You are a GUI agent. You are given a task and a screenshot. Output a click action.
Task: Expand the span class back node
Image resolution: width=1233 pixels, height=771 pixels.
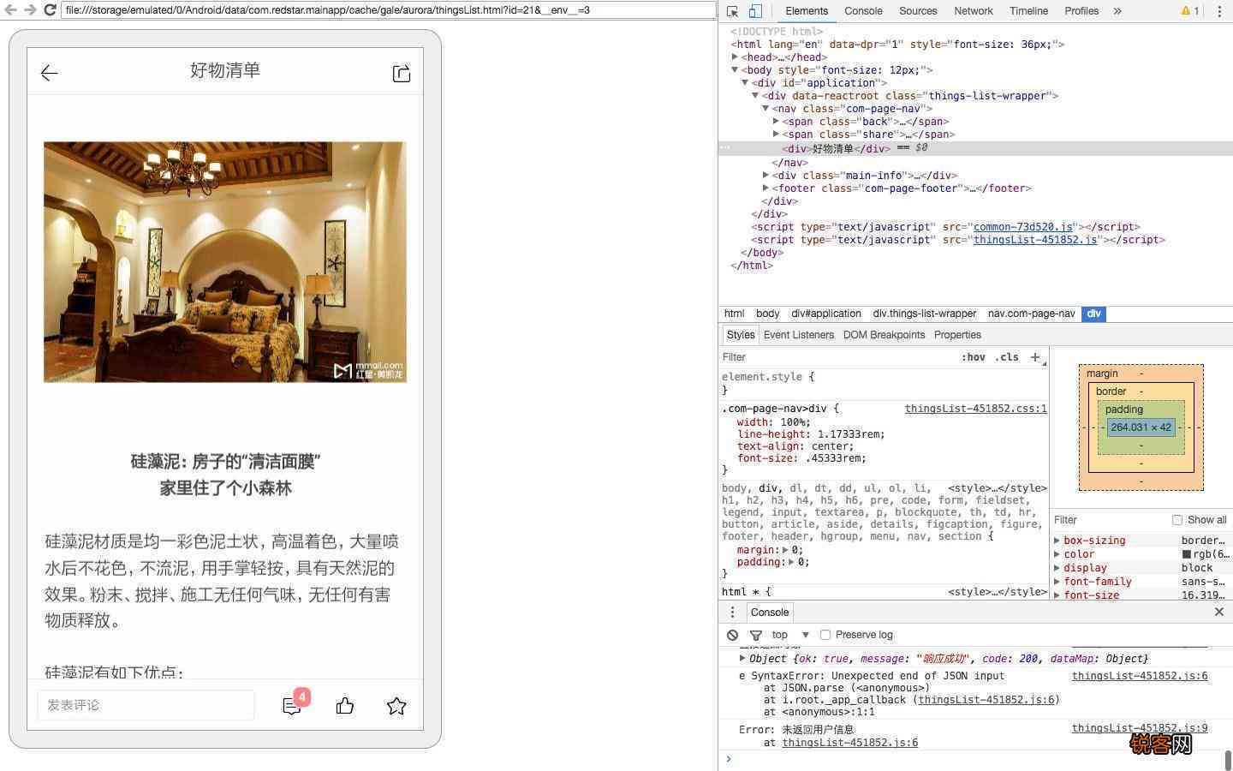(776, 122)
